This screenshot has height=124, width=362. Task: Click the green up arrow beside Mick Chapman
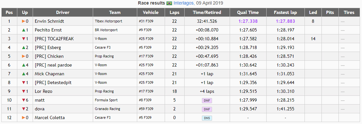tap(23, 74)
